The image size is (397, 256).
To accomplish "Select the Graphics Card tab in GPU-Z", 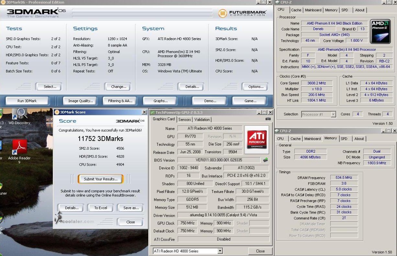I will tap(164, 119).
